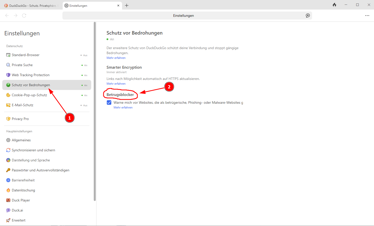Click the new tab plus button
Viewport: 374px width, 226px height.
[x=127, y=6]
